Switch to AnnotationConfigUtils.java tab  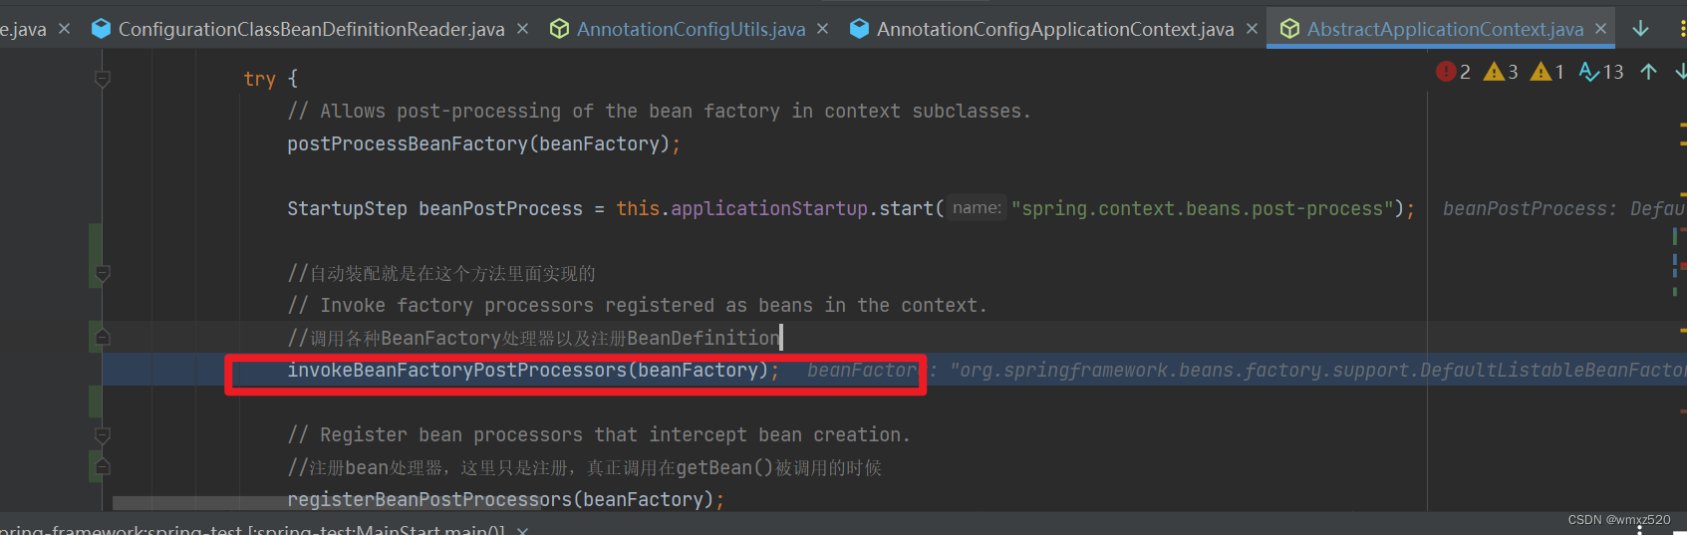(x=691, y=29)
